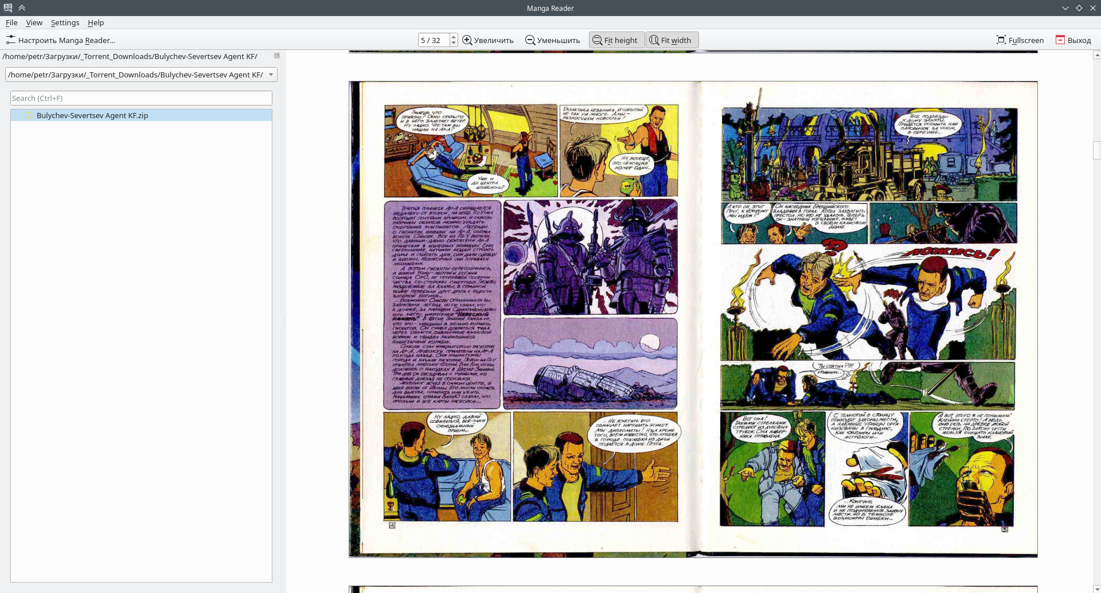
Task: Open the Settings menu
Action: click(x=65, y=23)
